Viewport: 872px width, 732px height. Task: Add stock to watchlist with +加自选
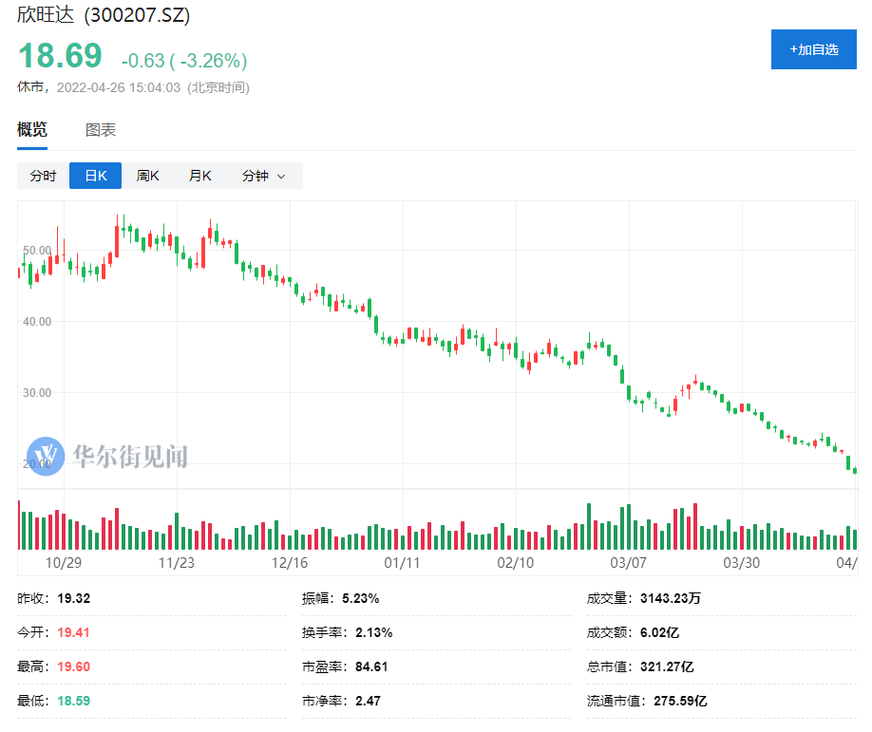[x=813, y=49]
